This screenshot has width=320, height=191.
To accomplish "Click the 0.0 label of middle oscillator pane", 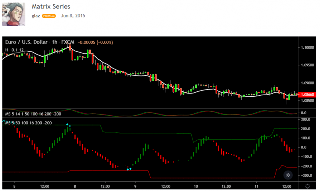I will (x=304, y=113).
